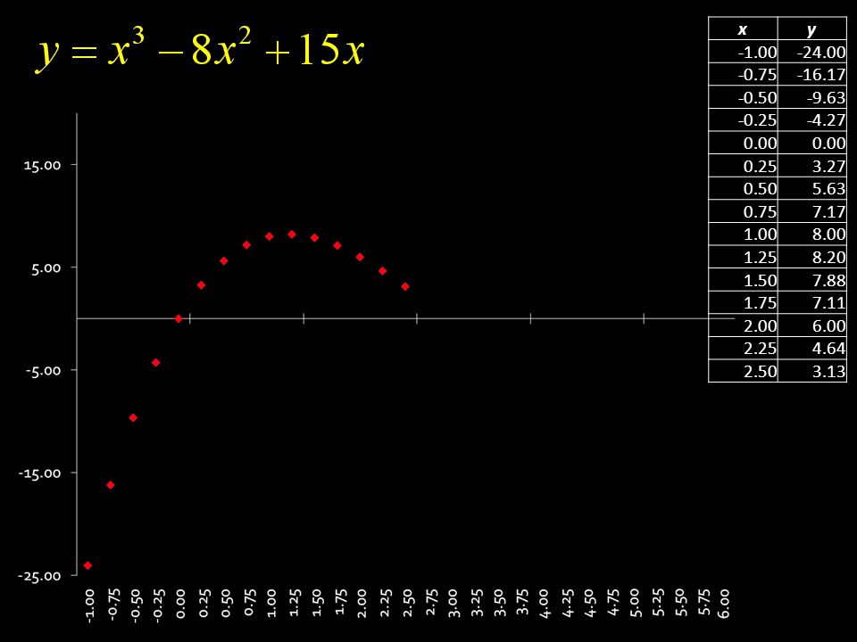
Task: Click the vertical axis label -25.00
Action: click(x=40, y=575)
